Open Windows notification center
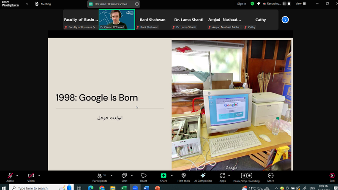This screenshot has height=190, width=338. (335, 188)
